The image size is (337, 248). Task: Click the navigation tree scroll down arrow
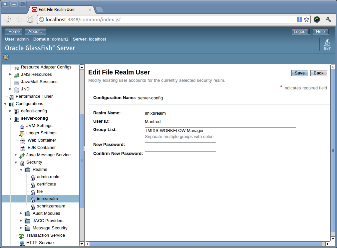pyautogui.click(x=82, y=244)
